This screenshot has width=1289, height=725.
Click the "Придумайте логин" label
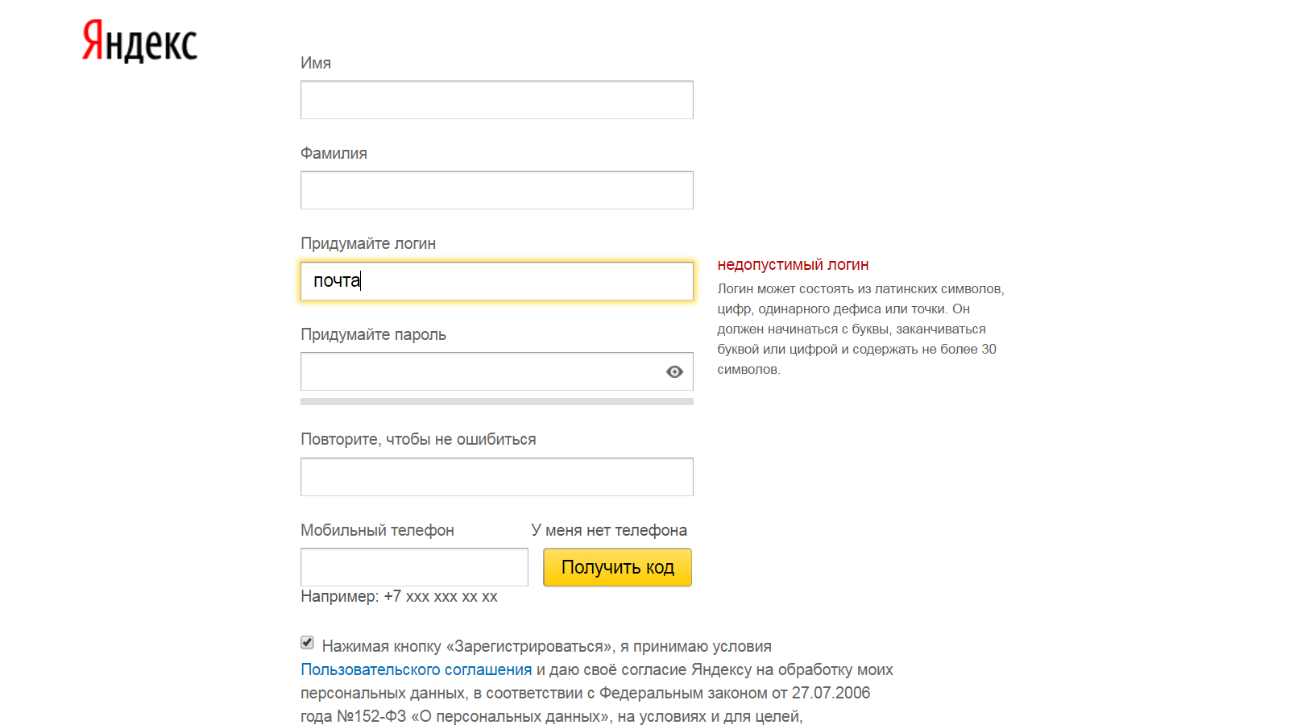tap(368, 243)
